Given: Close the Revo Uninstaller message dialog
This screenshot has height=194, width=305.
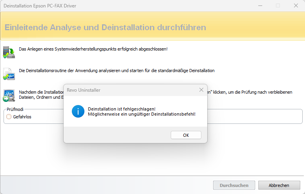Looking at the screenshot, I should pos(201,90).
